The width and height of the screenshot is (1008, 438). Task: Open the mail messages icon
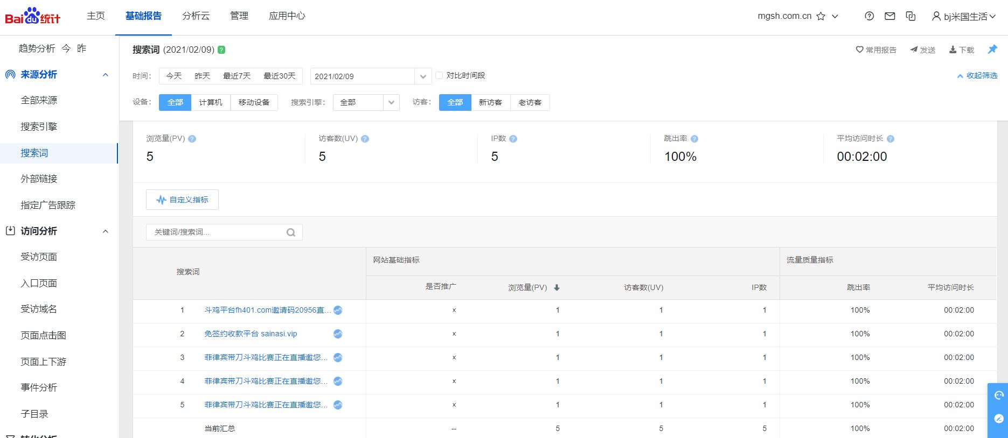click(890, 16)
